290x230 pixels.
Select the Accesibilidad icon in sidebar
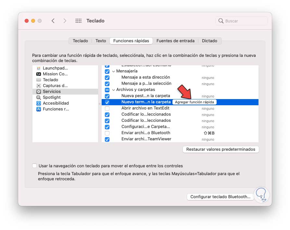point(39,103)
